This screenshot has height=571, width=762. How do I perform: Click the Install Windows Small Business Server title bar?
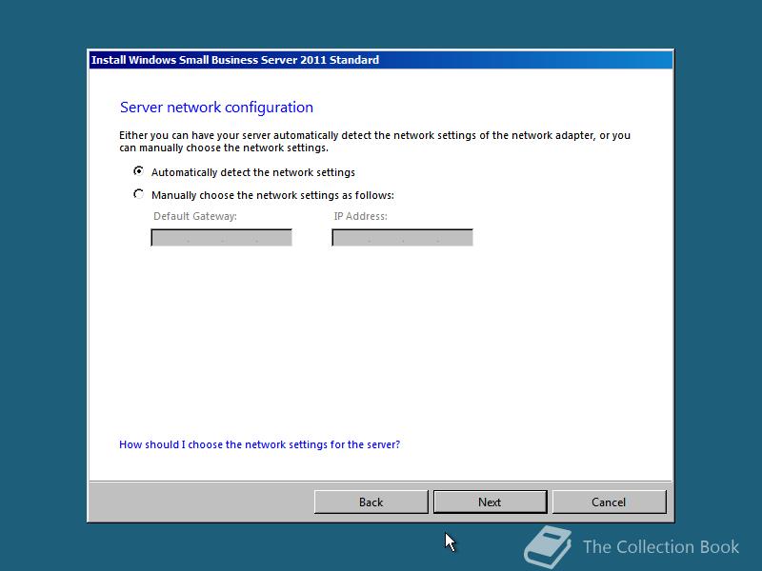pyautogui.click(x=381, y=60)
